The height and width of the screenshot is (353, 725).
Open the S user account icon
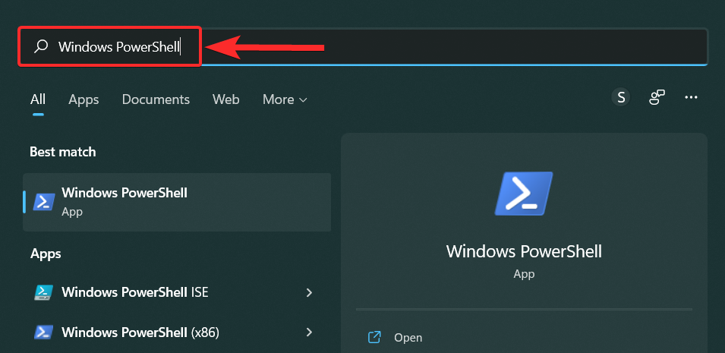(x=621, y=98)
